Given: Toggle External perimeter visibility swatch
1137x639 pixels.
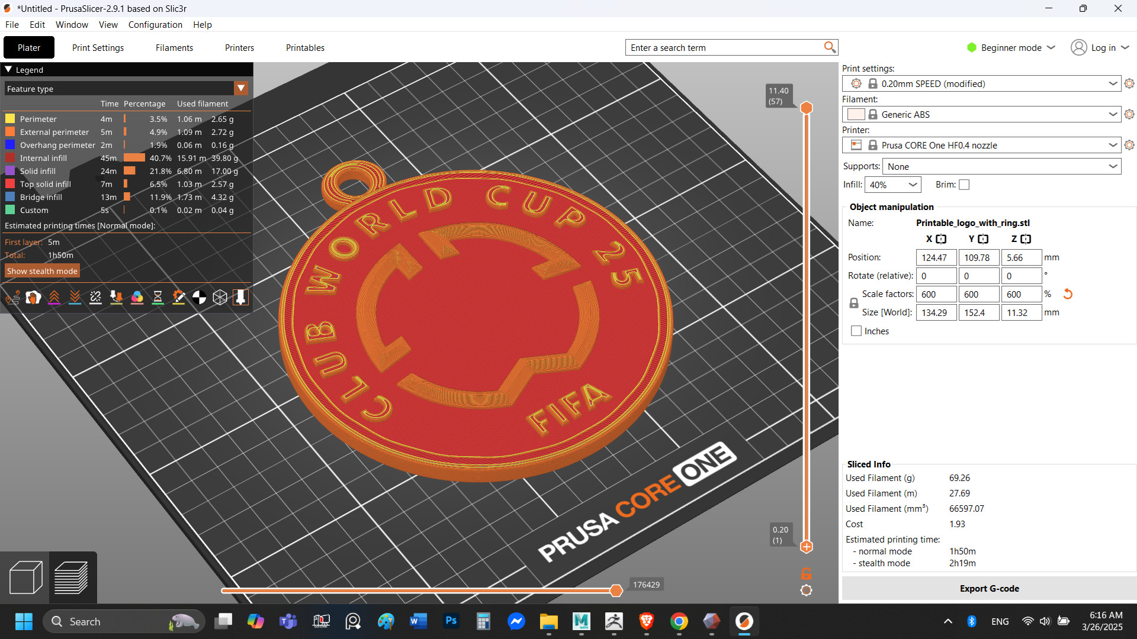Looking at the screenshot, I should click(10, 131).
